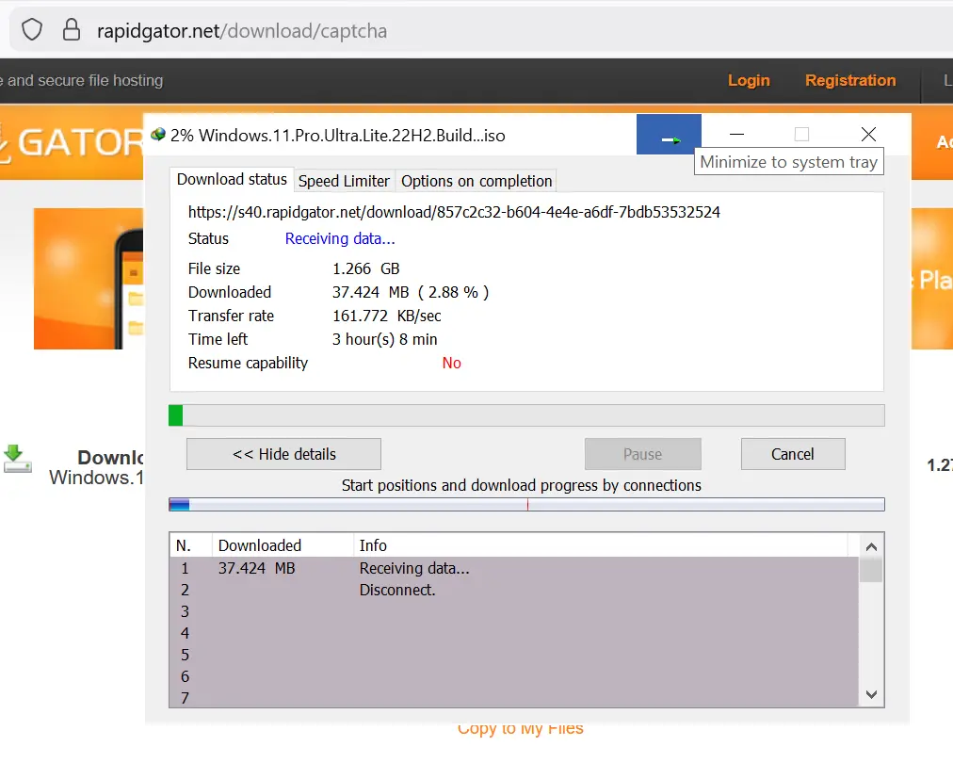Select connection row 1 Receiving data

514,568
